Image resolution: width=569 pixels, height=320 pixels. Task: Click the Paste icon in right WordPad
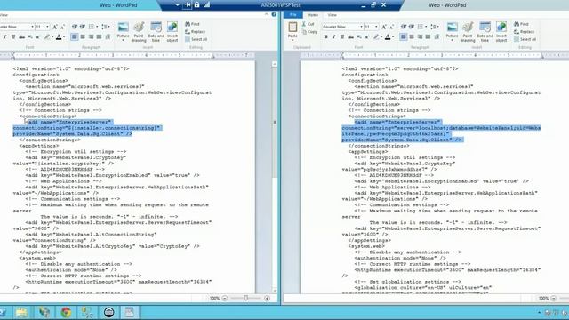293,28
